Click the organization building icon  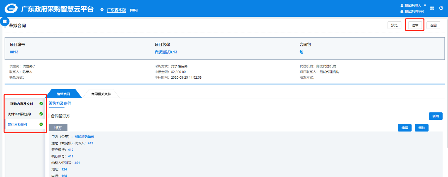click(402, 11)
